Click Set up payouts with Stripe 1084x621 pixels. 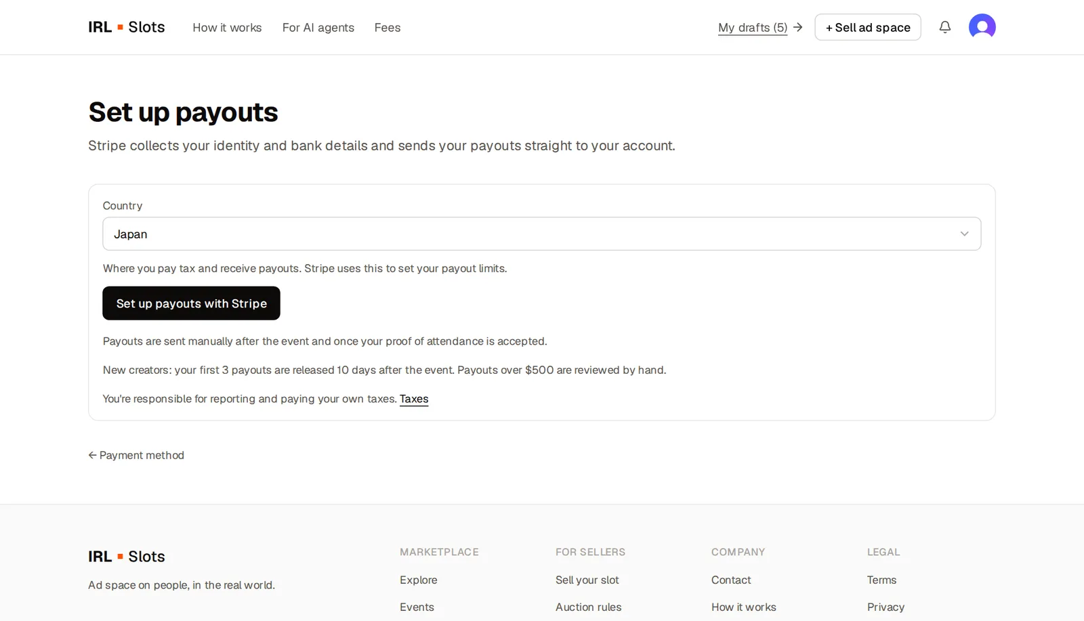tap(191, 303)
